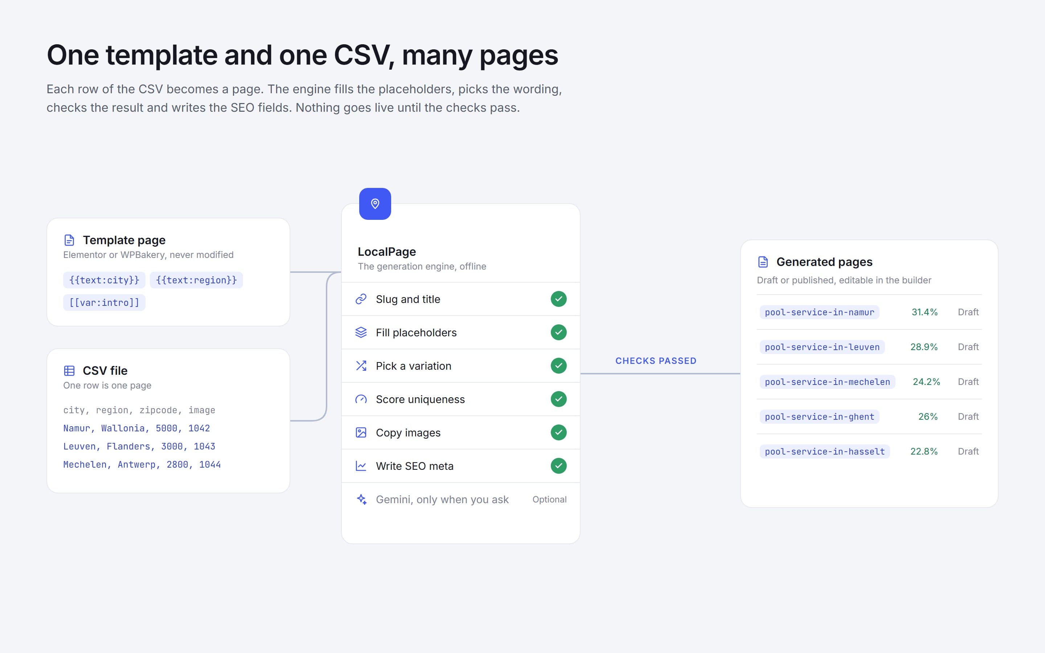Open the pool-service-in-ghent slug
The image size is (1045, 653).
[x=819, y=417]
